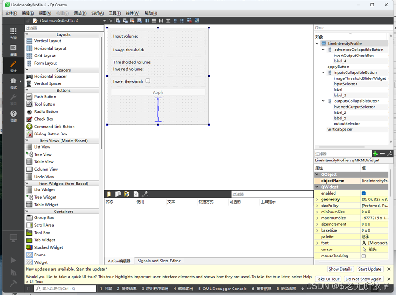Collapse the Buttons widget category
This screenshot has width=396, height=295.
point(27,90)
